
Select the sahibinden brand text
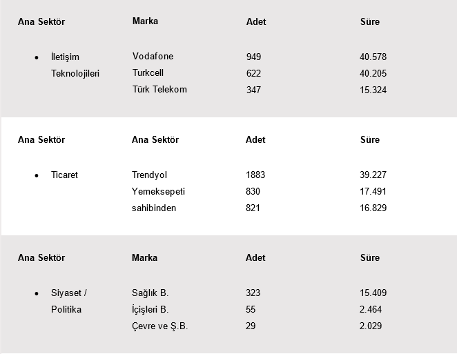(x=153, y=208)
